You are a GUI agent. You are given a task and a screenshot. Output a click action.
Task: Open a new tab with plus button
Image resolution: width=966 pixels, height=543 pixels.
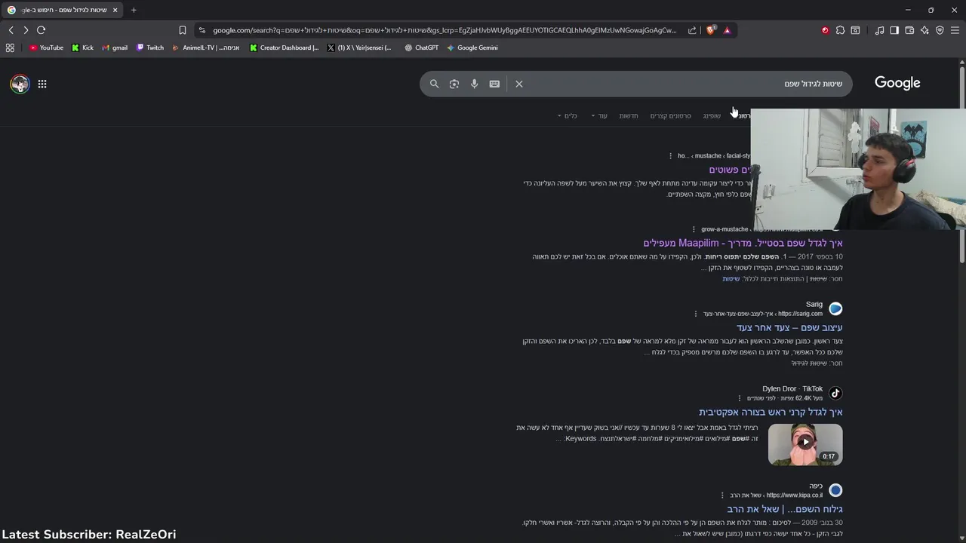(134, 10)
